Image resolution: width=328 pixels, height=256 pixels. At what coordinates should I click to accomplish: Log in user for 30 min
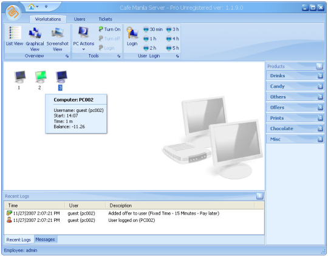pyautogui.click(x=153, y=29)
